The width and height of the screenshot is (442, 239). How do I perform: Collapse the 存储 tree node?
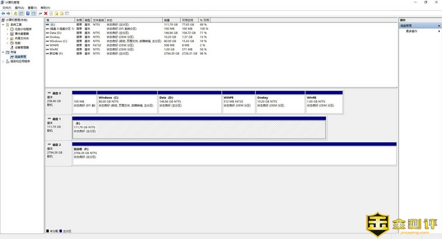pyautogui.click(x=4, y=52)
